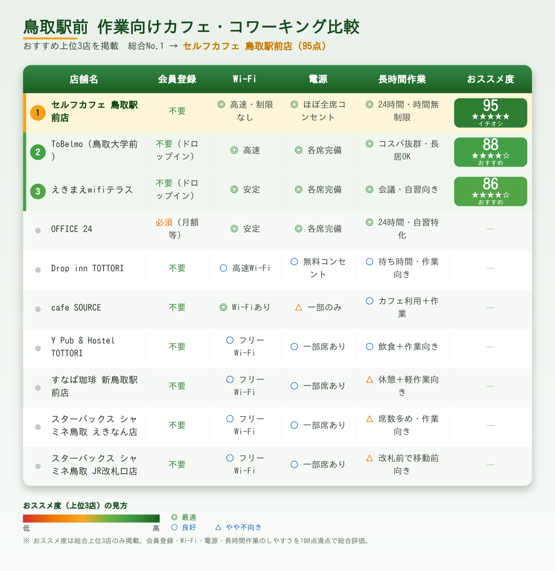Click the 店舗名 column header
This screenshot has width=555, height=571.
point(84,79)
